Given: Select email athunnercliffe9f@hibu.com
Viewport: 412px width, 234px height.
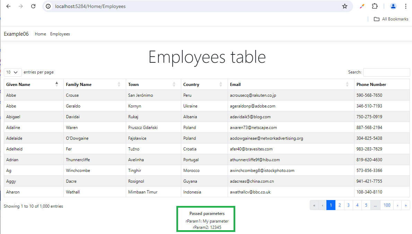Looking at the screenshot, I should point(255,159).
